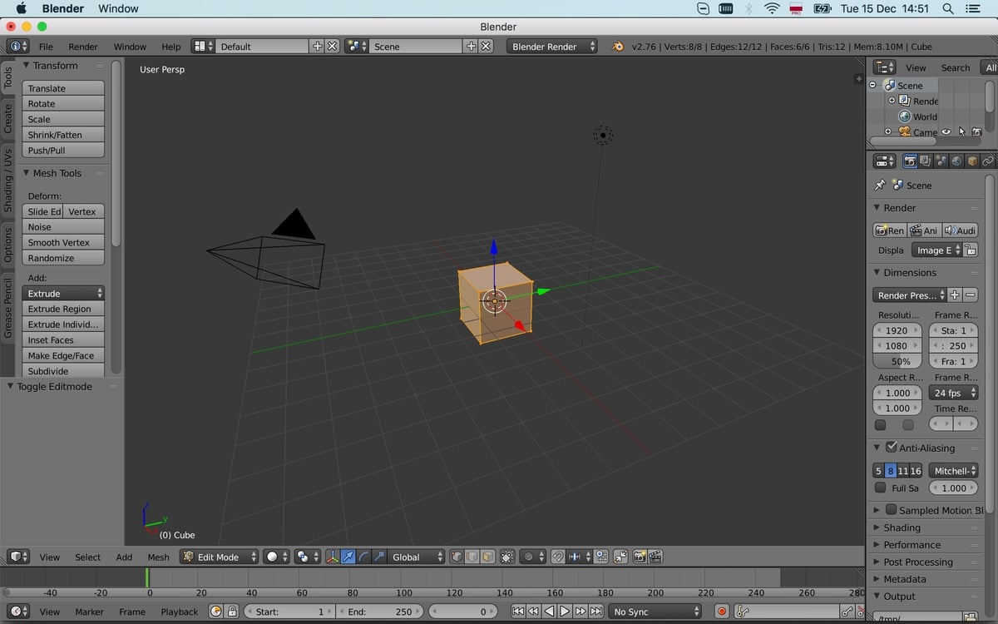Click the edge select mode icon

472,557
